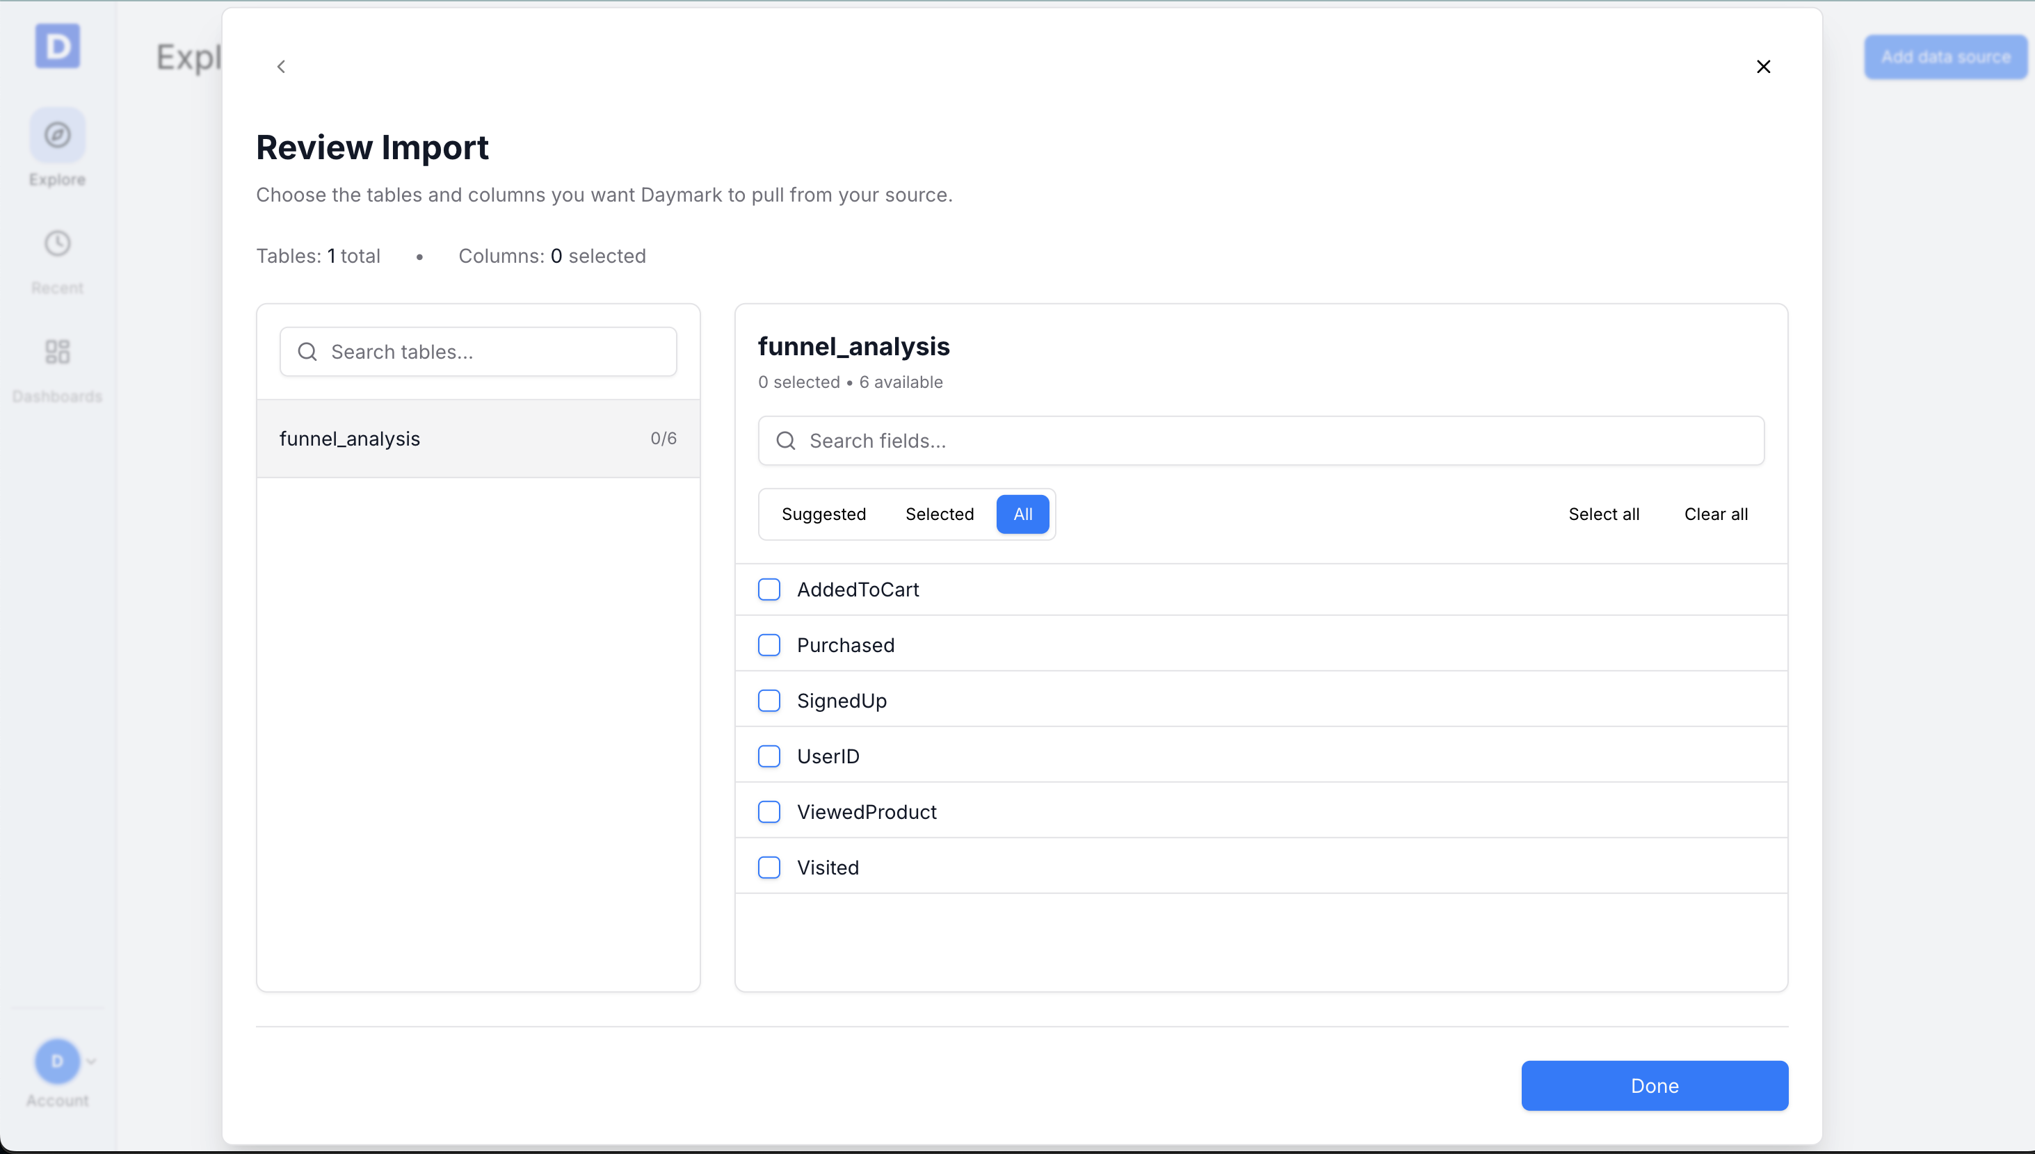The height and width of the screenshot is (1154, 2035).
Task: Click the Account avatar at the bottom
Action: (57, 1062)
